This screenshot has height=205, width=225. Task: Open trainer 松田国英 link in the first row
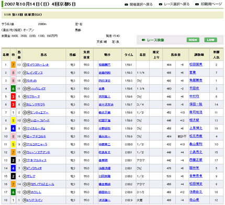[x=196, y=64]
